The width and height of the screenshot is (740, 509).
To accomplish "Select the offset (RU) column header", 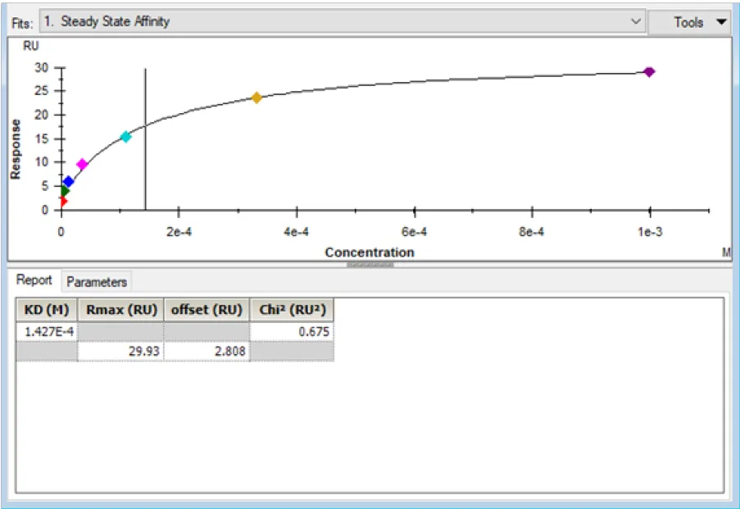I will pos(207,309).
